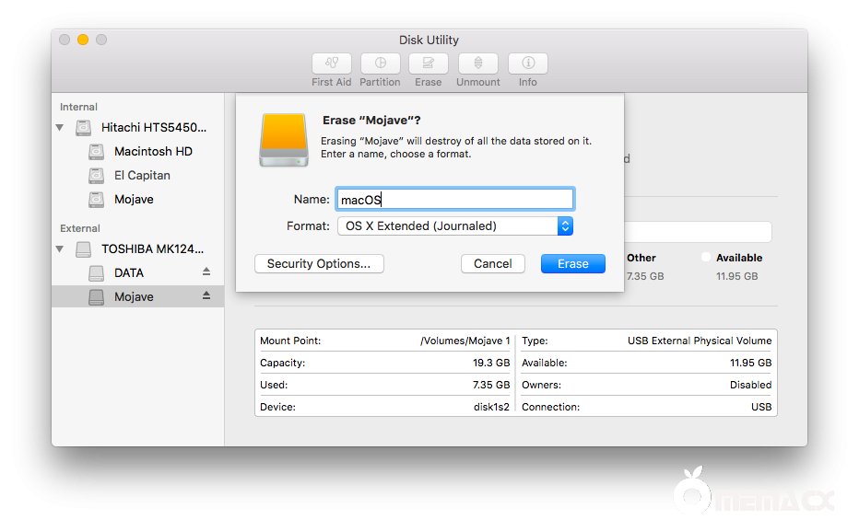Select Macintosh HD in sidebar
Viewport: 859px width, 520px height.
click(153, 151)
